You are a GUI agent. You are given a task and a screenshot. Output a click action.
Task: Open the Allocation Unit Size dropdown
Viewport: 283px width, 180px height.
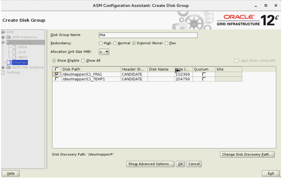click(x=104, y=52)
